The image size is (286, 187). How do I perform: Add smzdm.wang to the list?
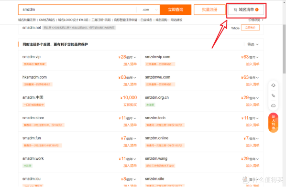(253, 166)
